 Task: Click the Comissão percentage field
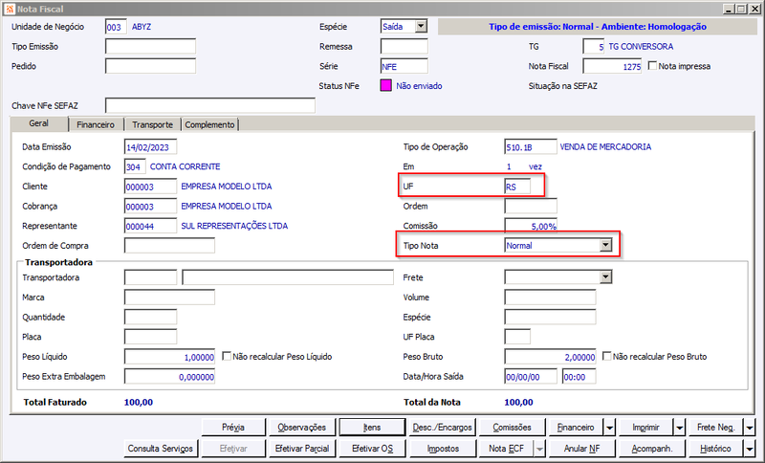pos(531,226)
